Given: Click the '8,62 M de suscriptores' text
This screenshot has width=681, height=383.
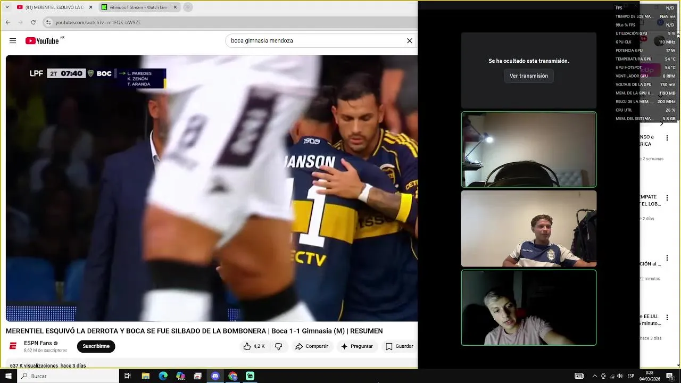Looking at the screenshot, I should click(x=46, y=351).
